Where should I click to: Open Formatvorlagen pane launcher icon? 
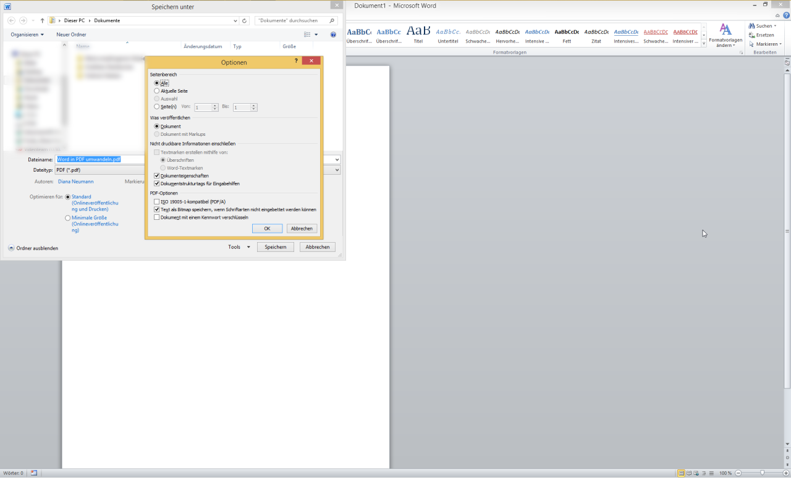(742, 53)
